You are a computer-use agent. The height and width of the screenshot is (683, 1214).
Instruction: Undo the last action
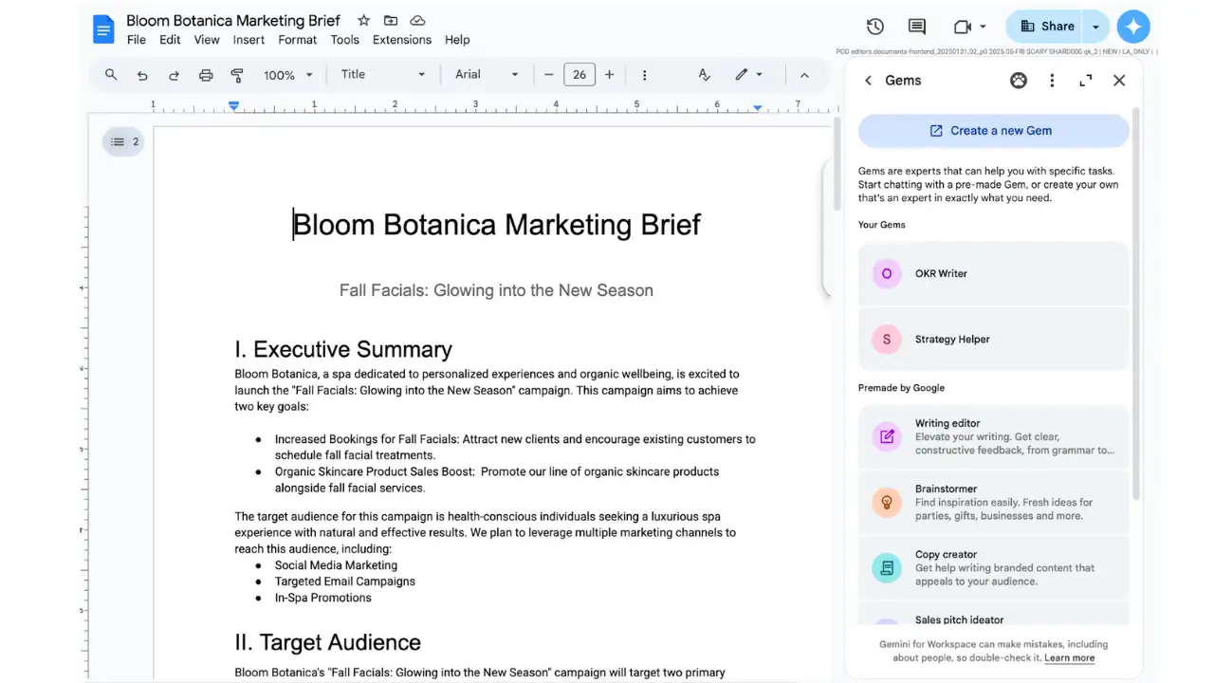click(142, 75)
